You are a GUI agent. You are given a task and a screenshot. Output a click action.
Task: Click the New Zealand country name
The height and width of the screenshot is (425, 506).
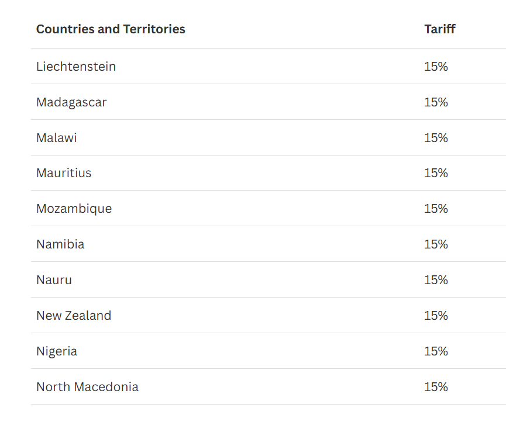(74, 315)
